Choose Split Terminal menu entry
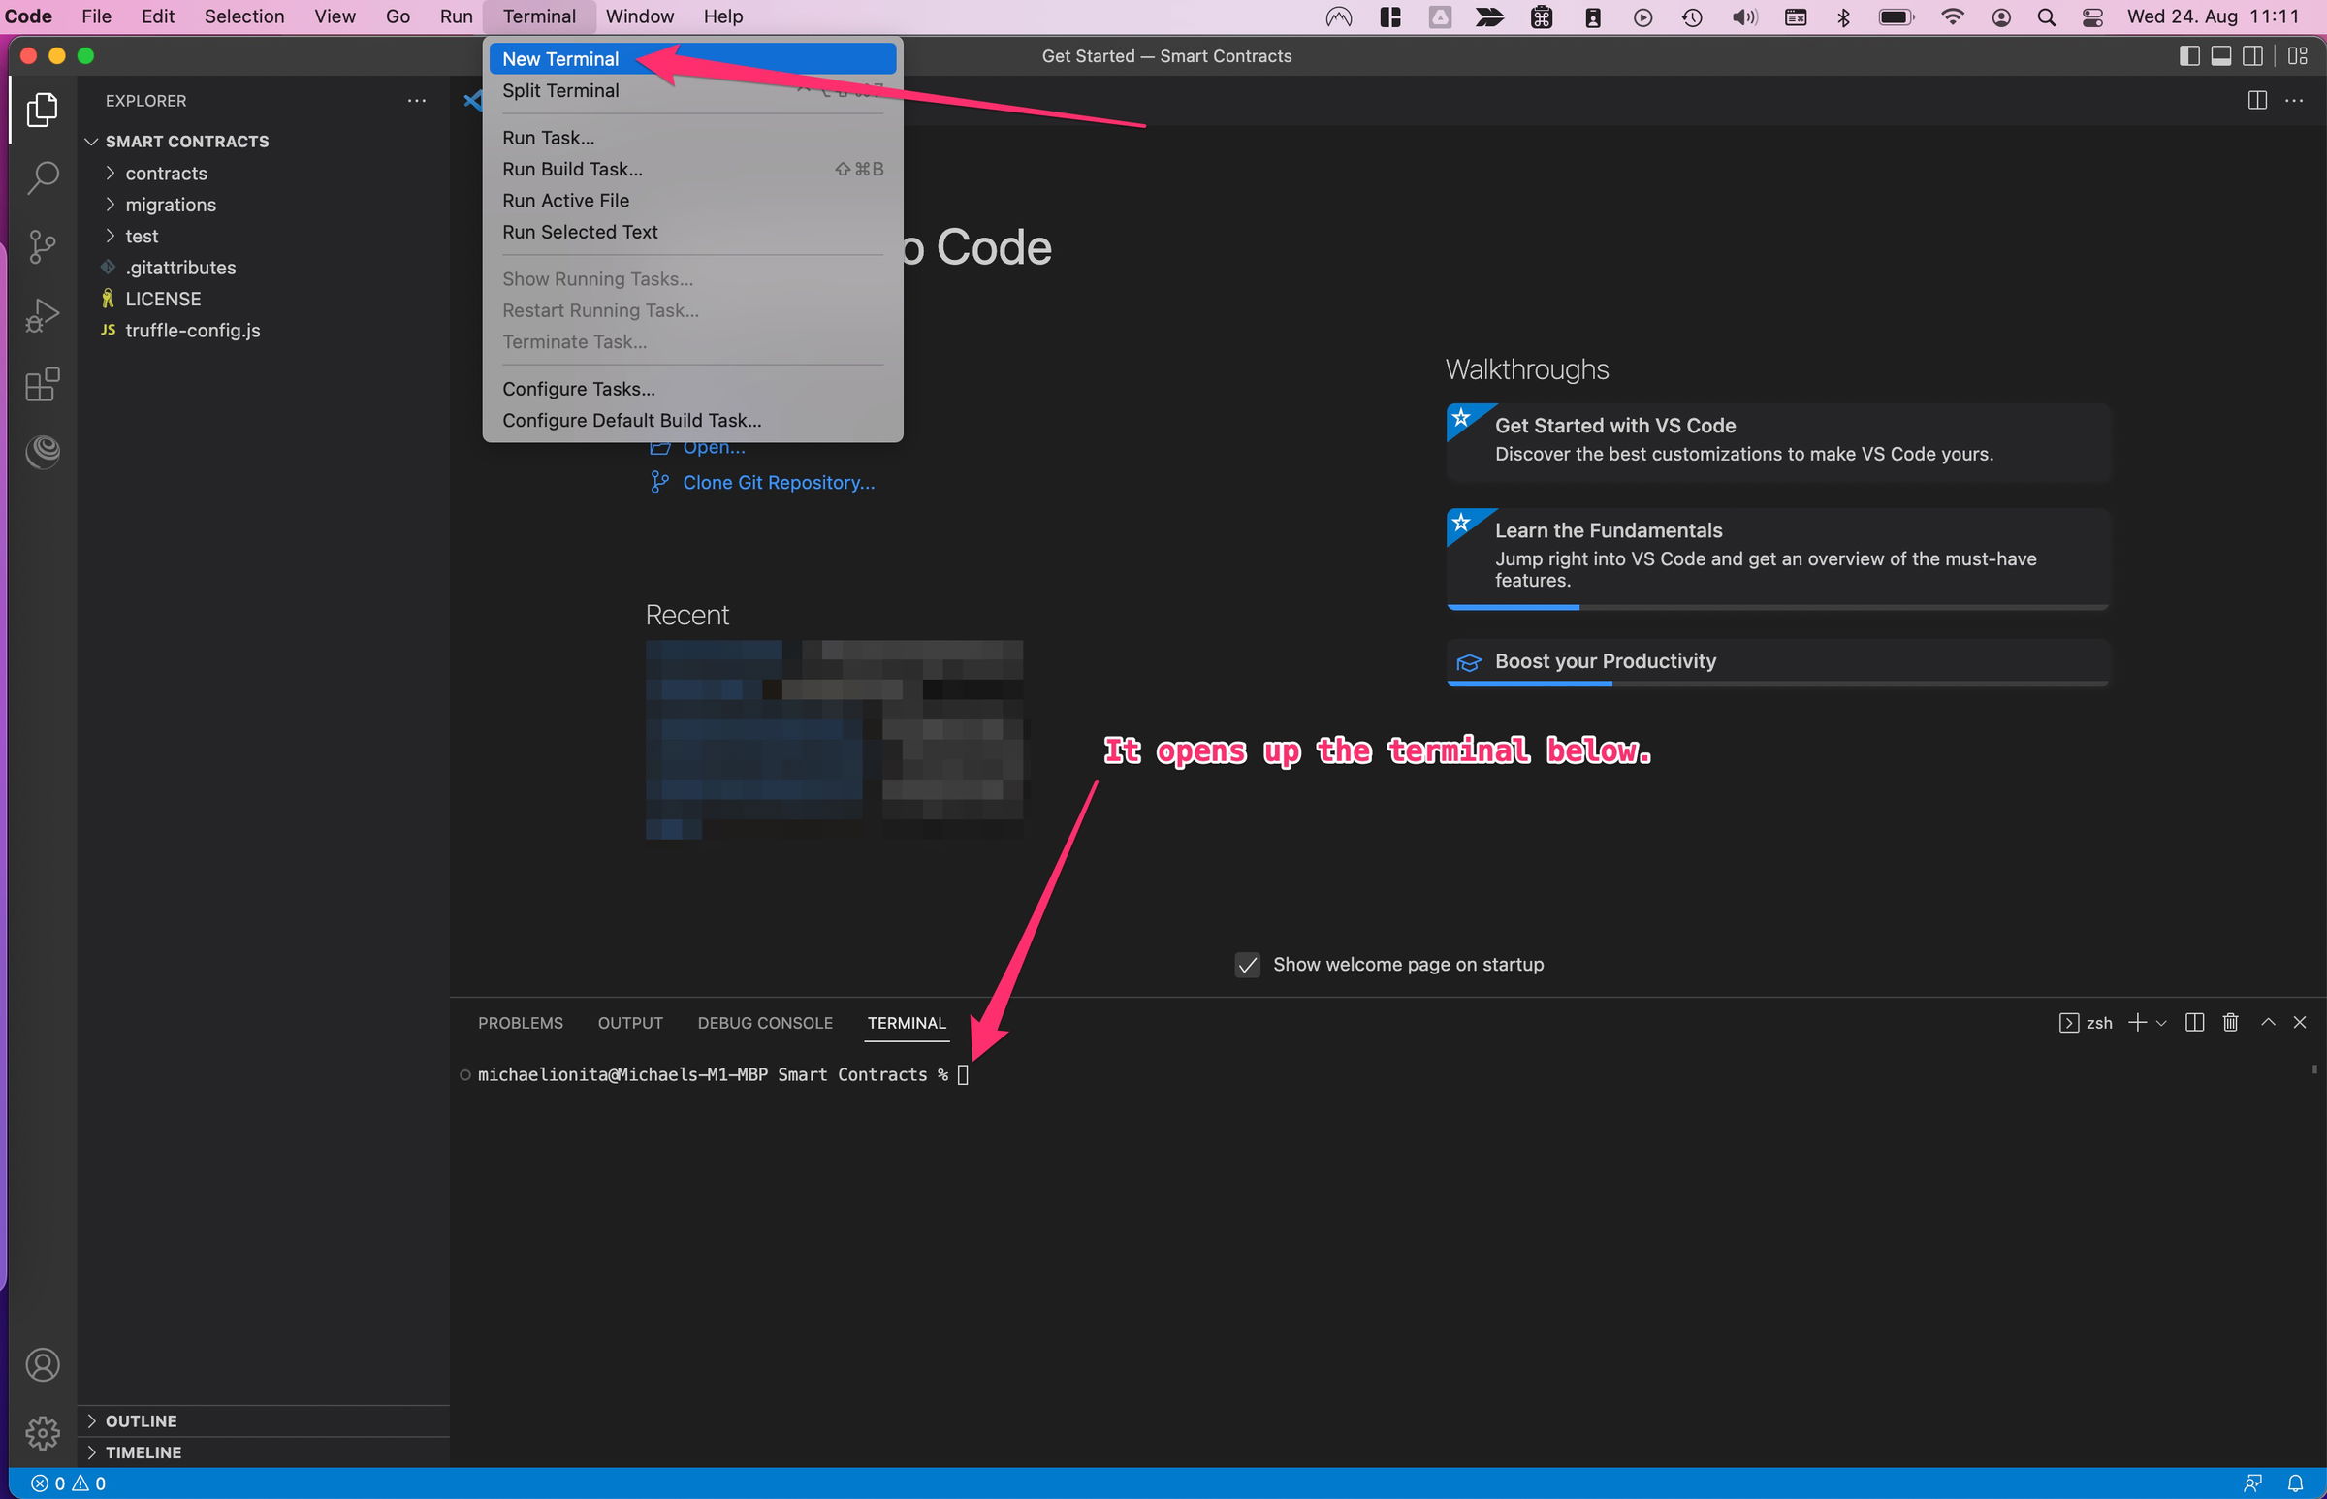 692,90
